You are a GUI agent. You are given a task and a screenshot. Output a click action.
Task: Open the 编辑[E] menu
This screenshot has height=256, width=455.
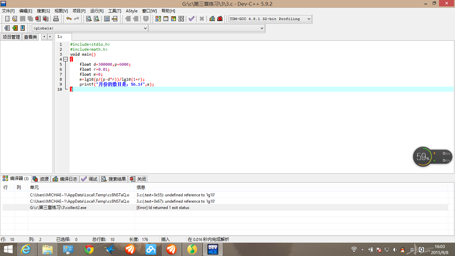[26, 11]
